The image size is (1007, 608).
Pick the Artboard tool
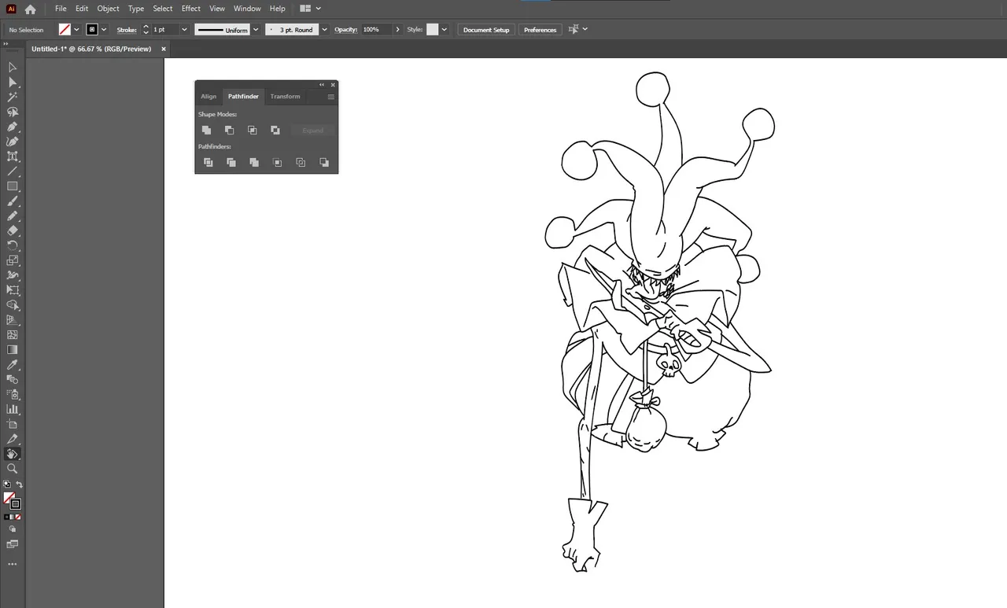coord(13,425)
